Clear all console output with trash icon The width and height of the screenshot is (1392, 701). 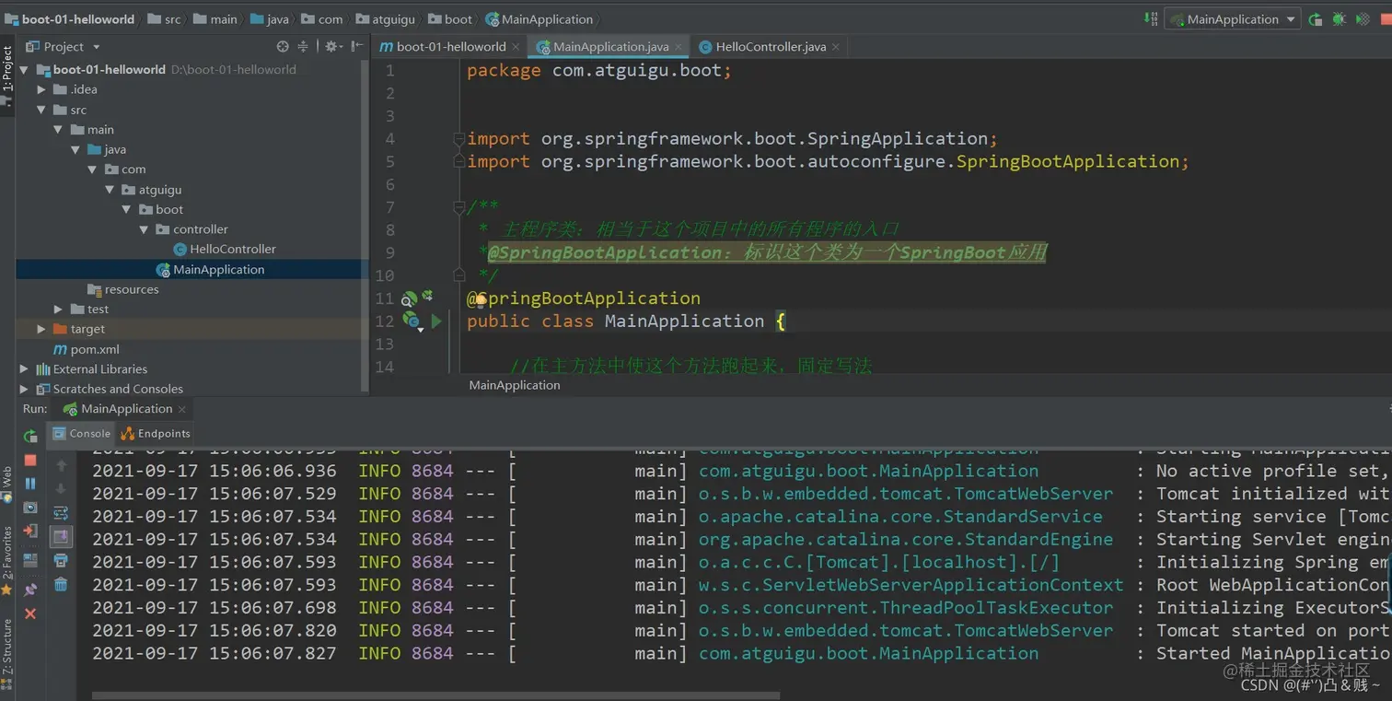tap(61, 584)
